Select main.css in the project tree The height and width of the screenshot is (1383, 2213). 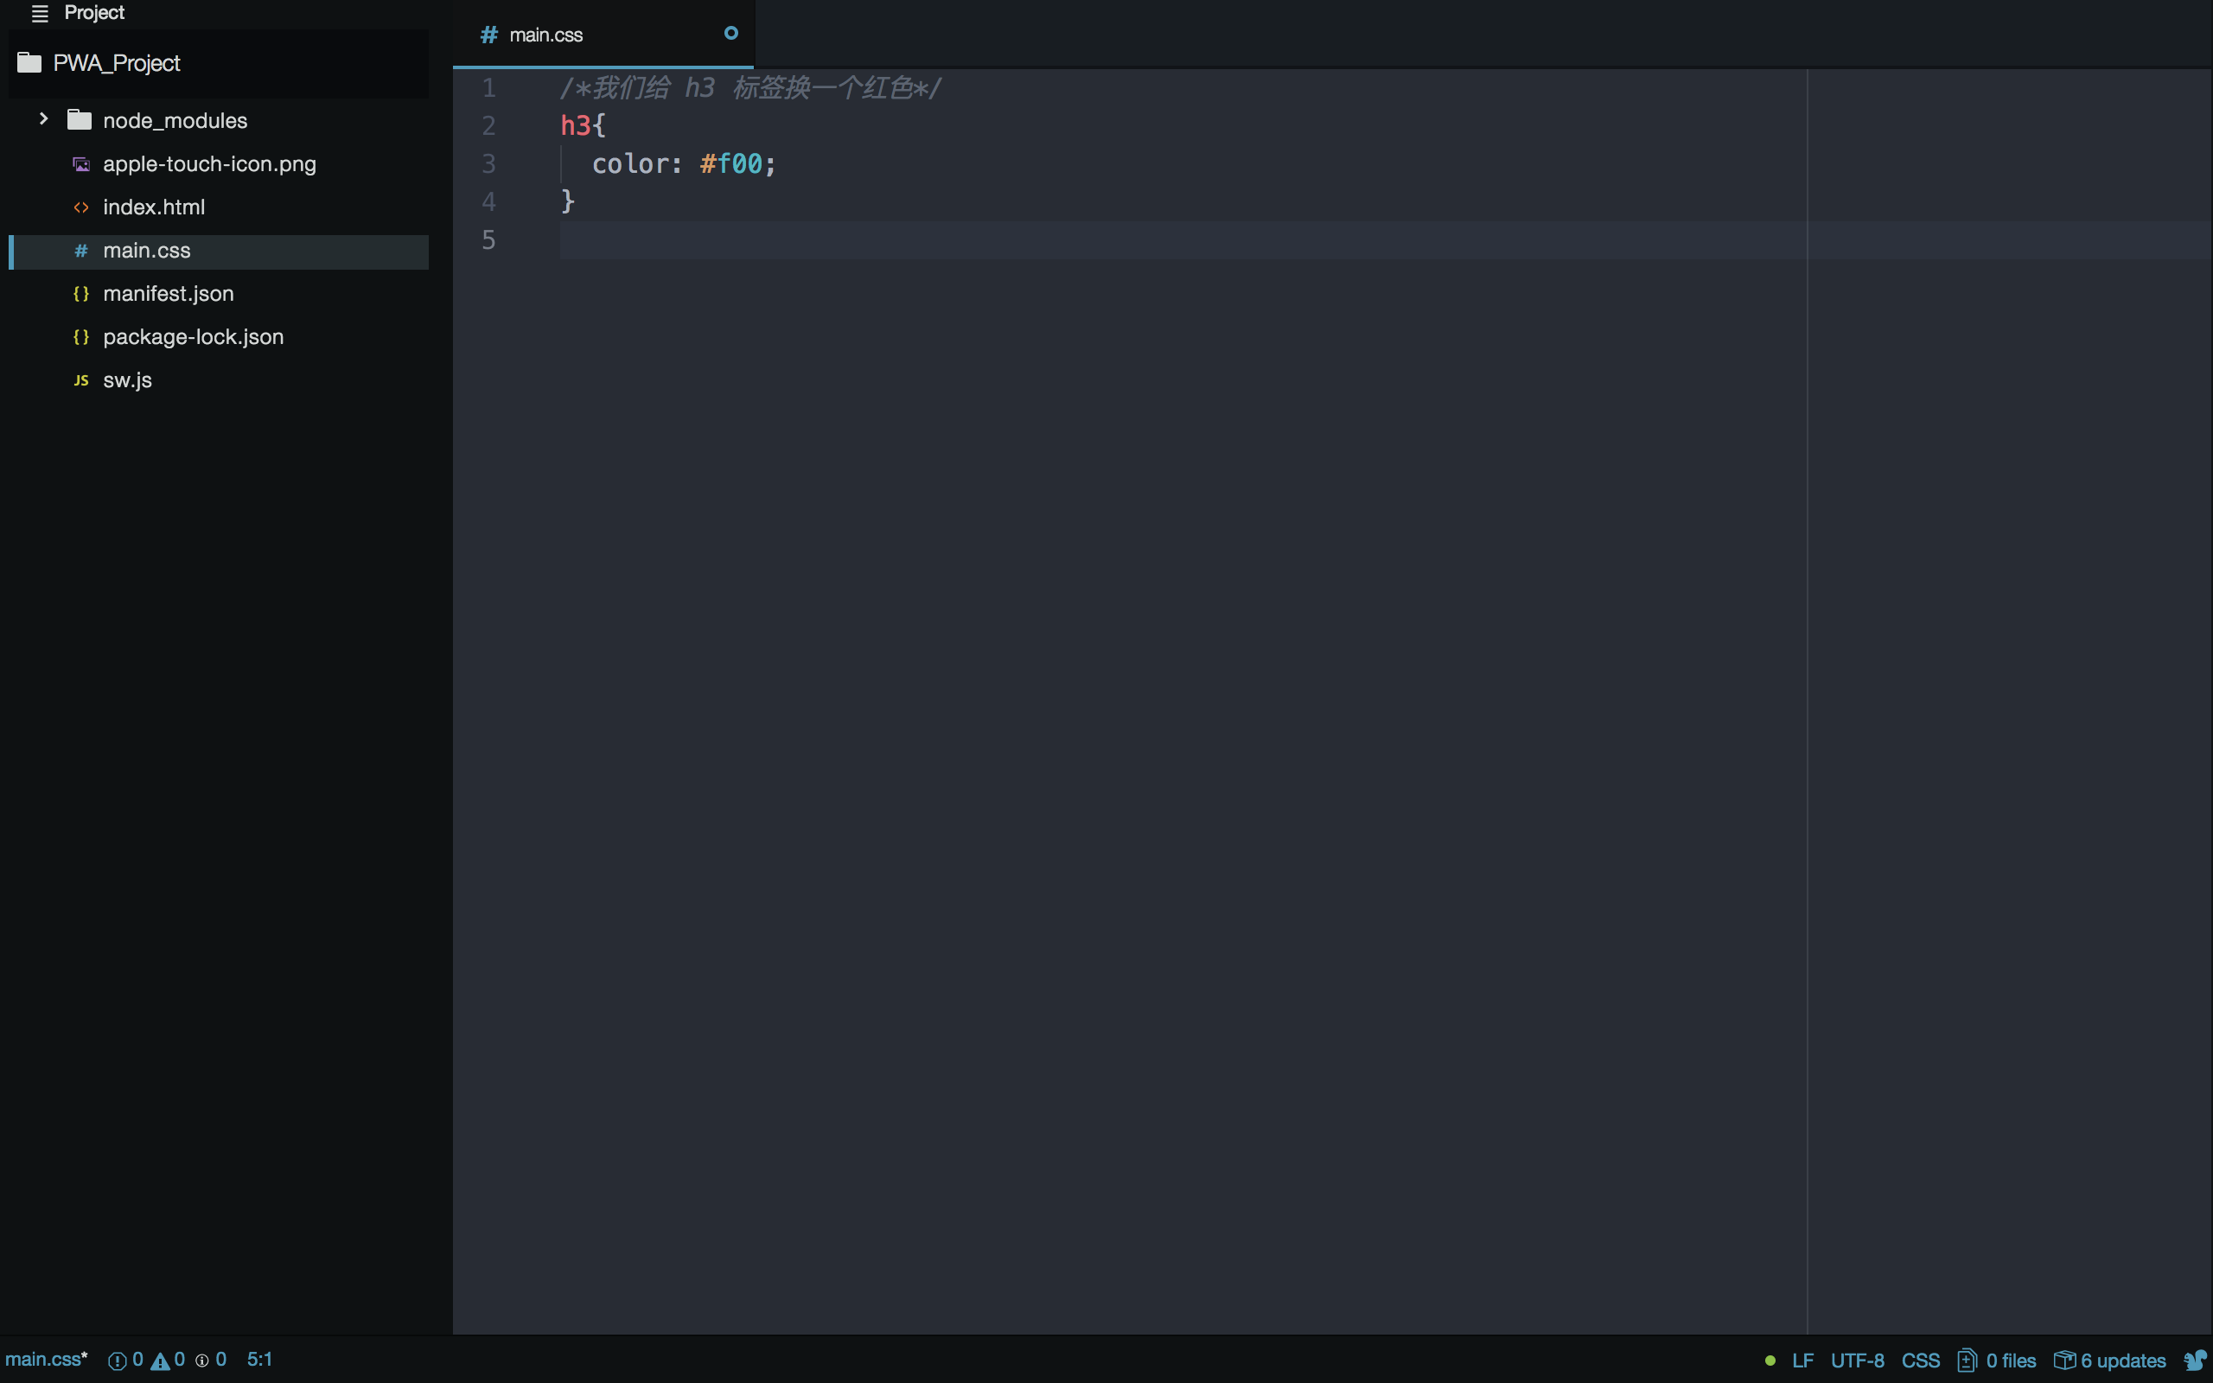tap(219, 252)
